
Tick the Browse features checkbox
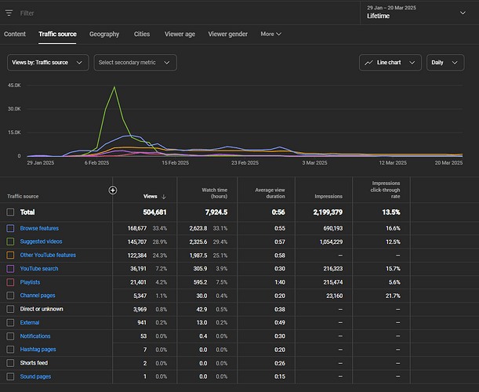point(10,228)
